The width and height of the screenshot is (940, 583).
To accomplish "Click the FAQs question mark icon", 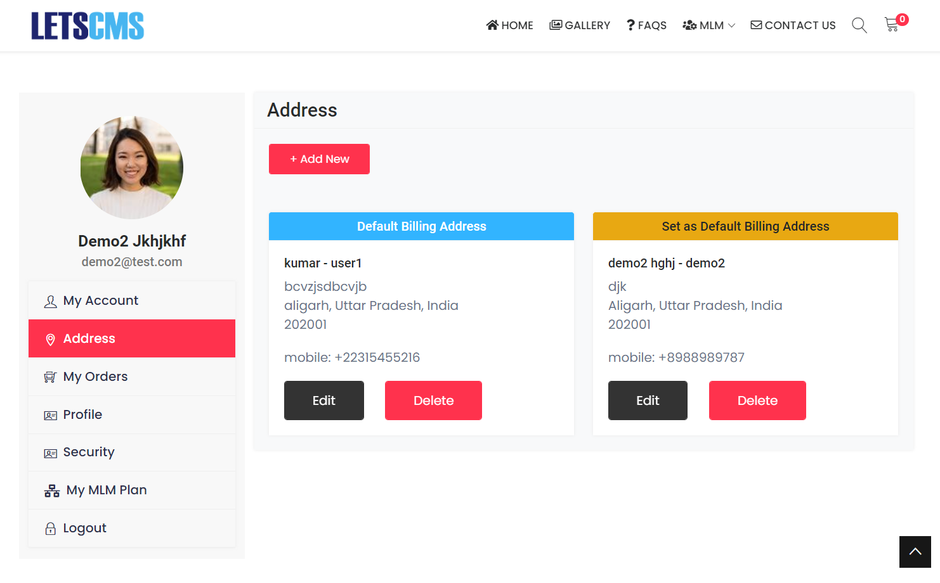I will [x=630, y=25].
